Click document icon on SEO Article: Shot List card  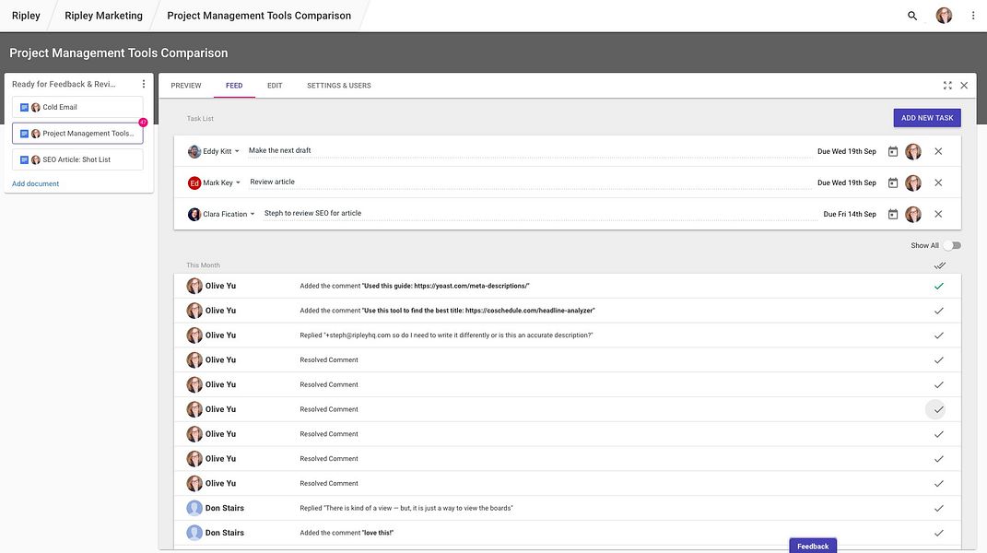pyautogui.click(x=24, y=160)
